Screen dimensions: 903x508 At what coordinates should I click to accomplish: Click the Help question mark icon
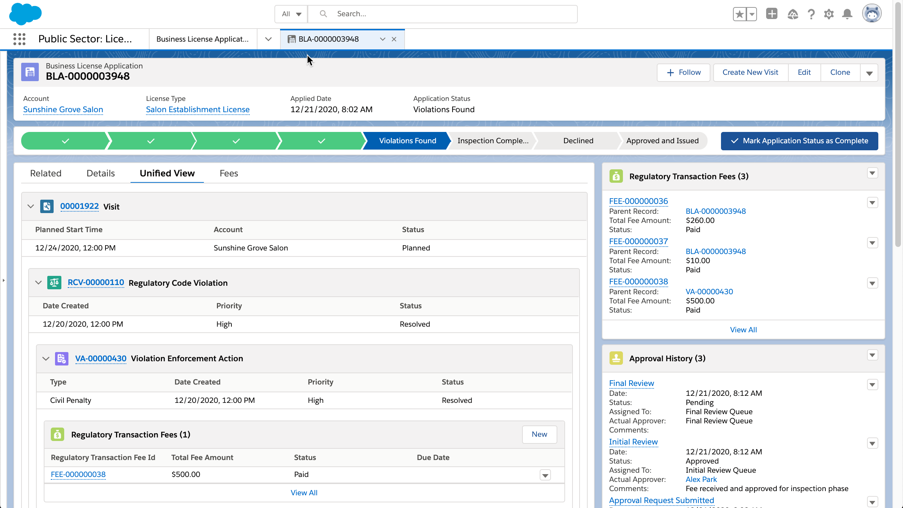[811, 14]
